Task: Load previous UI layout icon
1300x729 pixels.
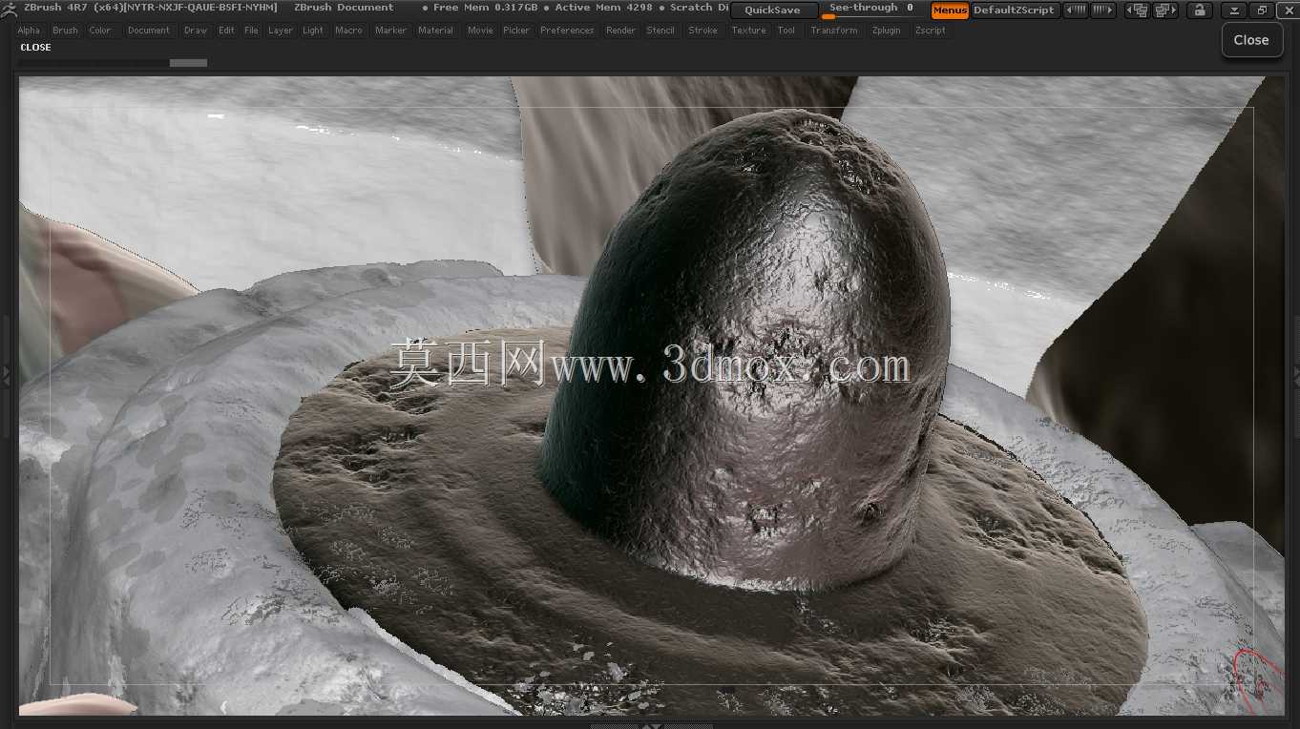Action: point(1137,10)
